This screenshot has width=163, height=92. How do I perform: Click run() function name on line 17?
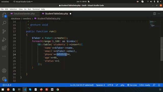coord(53,31)
